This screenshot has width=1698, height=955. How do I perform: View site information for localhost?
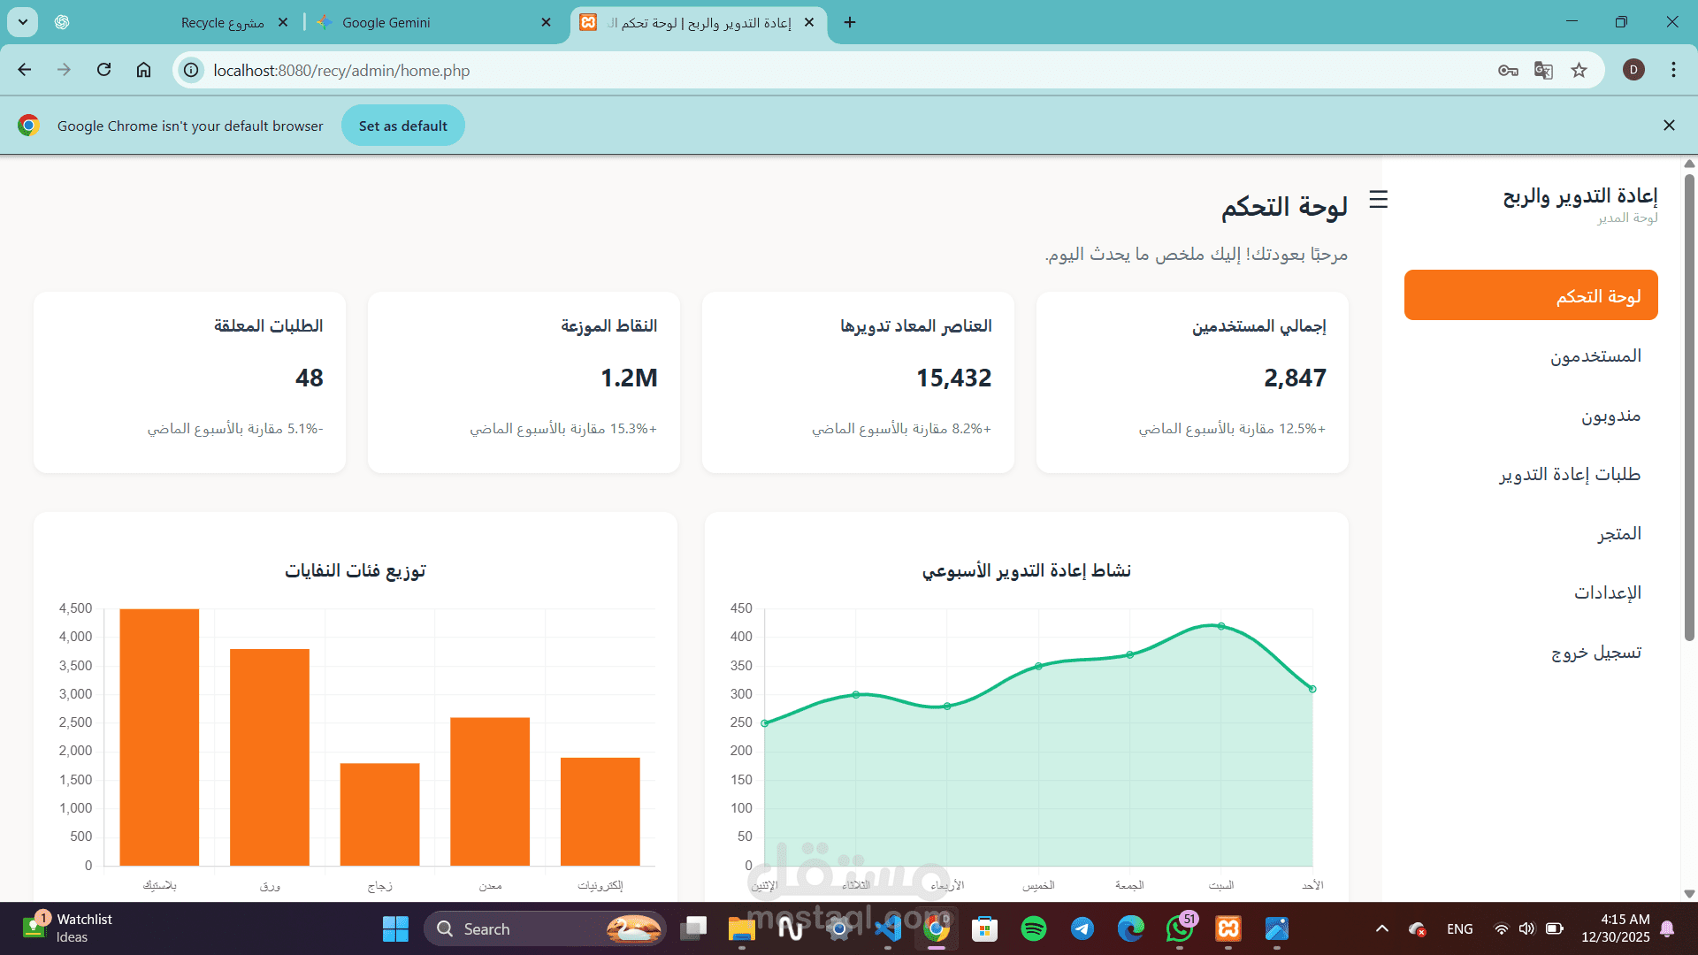[191, 70]
